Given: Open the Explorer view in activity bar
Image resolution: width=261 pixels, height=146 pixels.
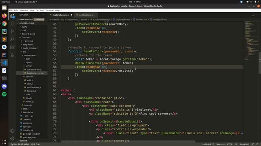Looking at the screenshot, I should tap(13, 16).
